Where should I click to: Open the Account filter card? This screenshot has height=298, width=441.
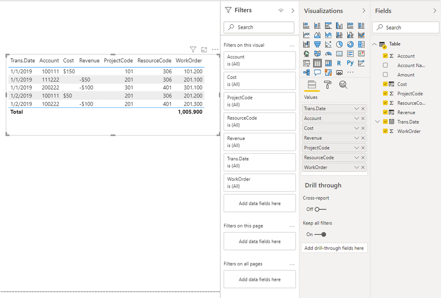[259, 60]
